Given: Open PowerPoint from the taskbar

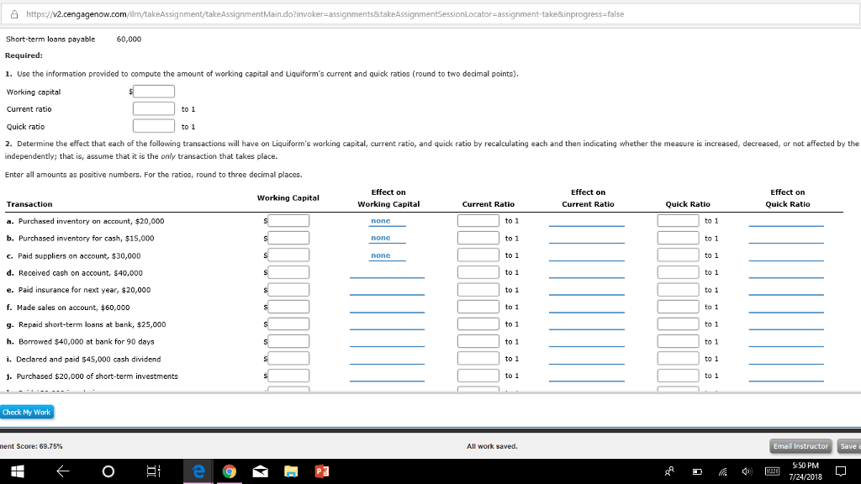Looking at the screenshot, I should pyautogui.click(x=322, y=471).
